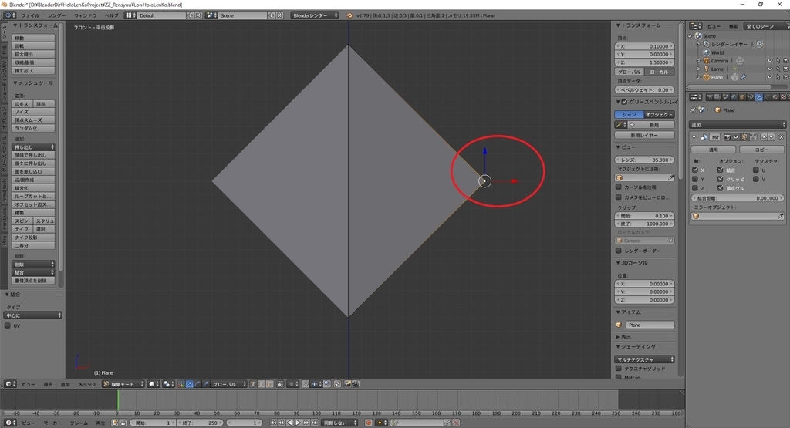Collapse the Mirror modifier panel triangle
The height and width of the screenshot is (428, 790).
point(694,137)
